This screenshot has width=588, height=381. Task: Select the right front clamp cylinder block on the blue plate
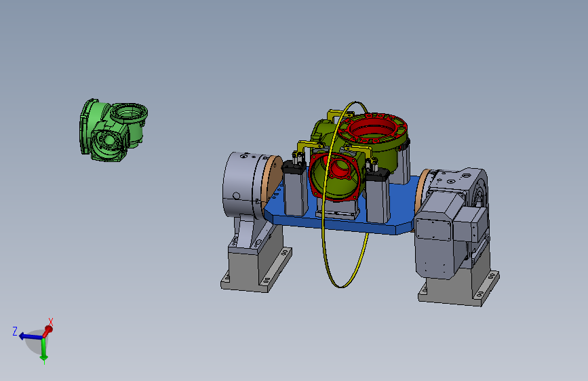pos(378,197)
